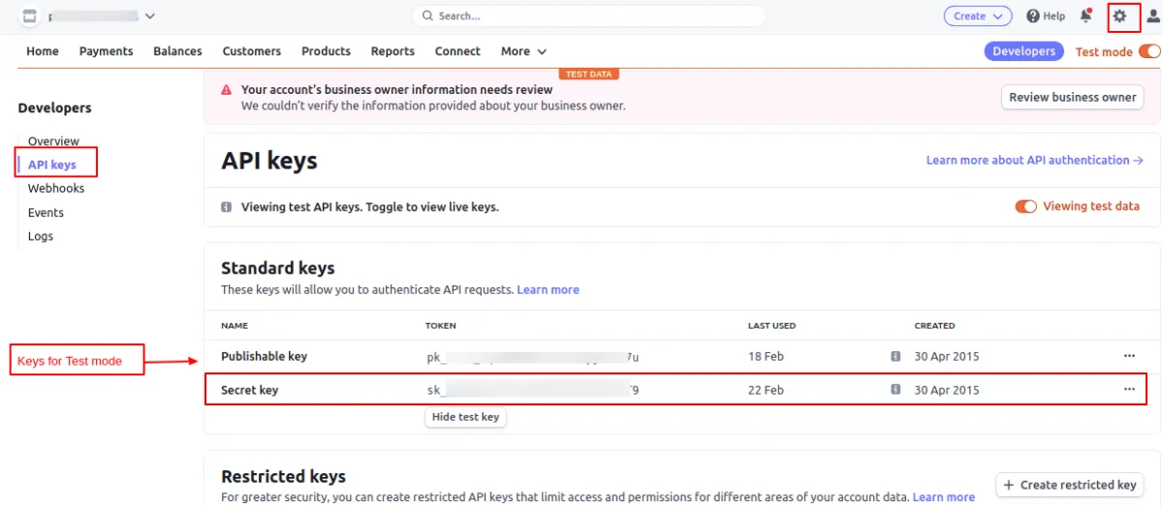The height and width of the screenshot is (506, 1163).
Task: Toggle the Viewing test data switch
Action: pos(1025,206)
